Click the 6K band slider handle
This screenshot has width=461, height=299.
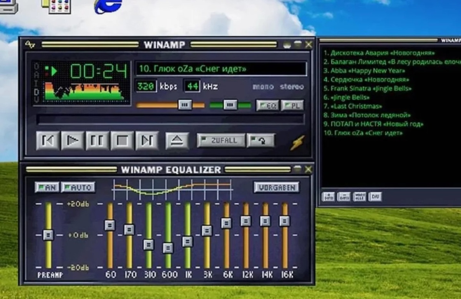click(x=226, y=223)
